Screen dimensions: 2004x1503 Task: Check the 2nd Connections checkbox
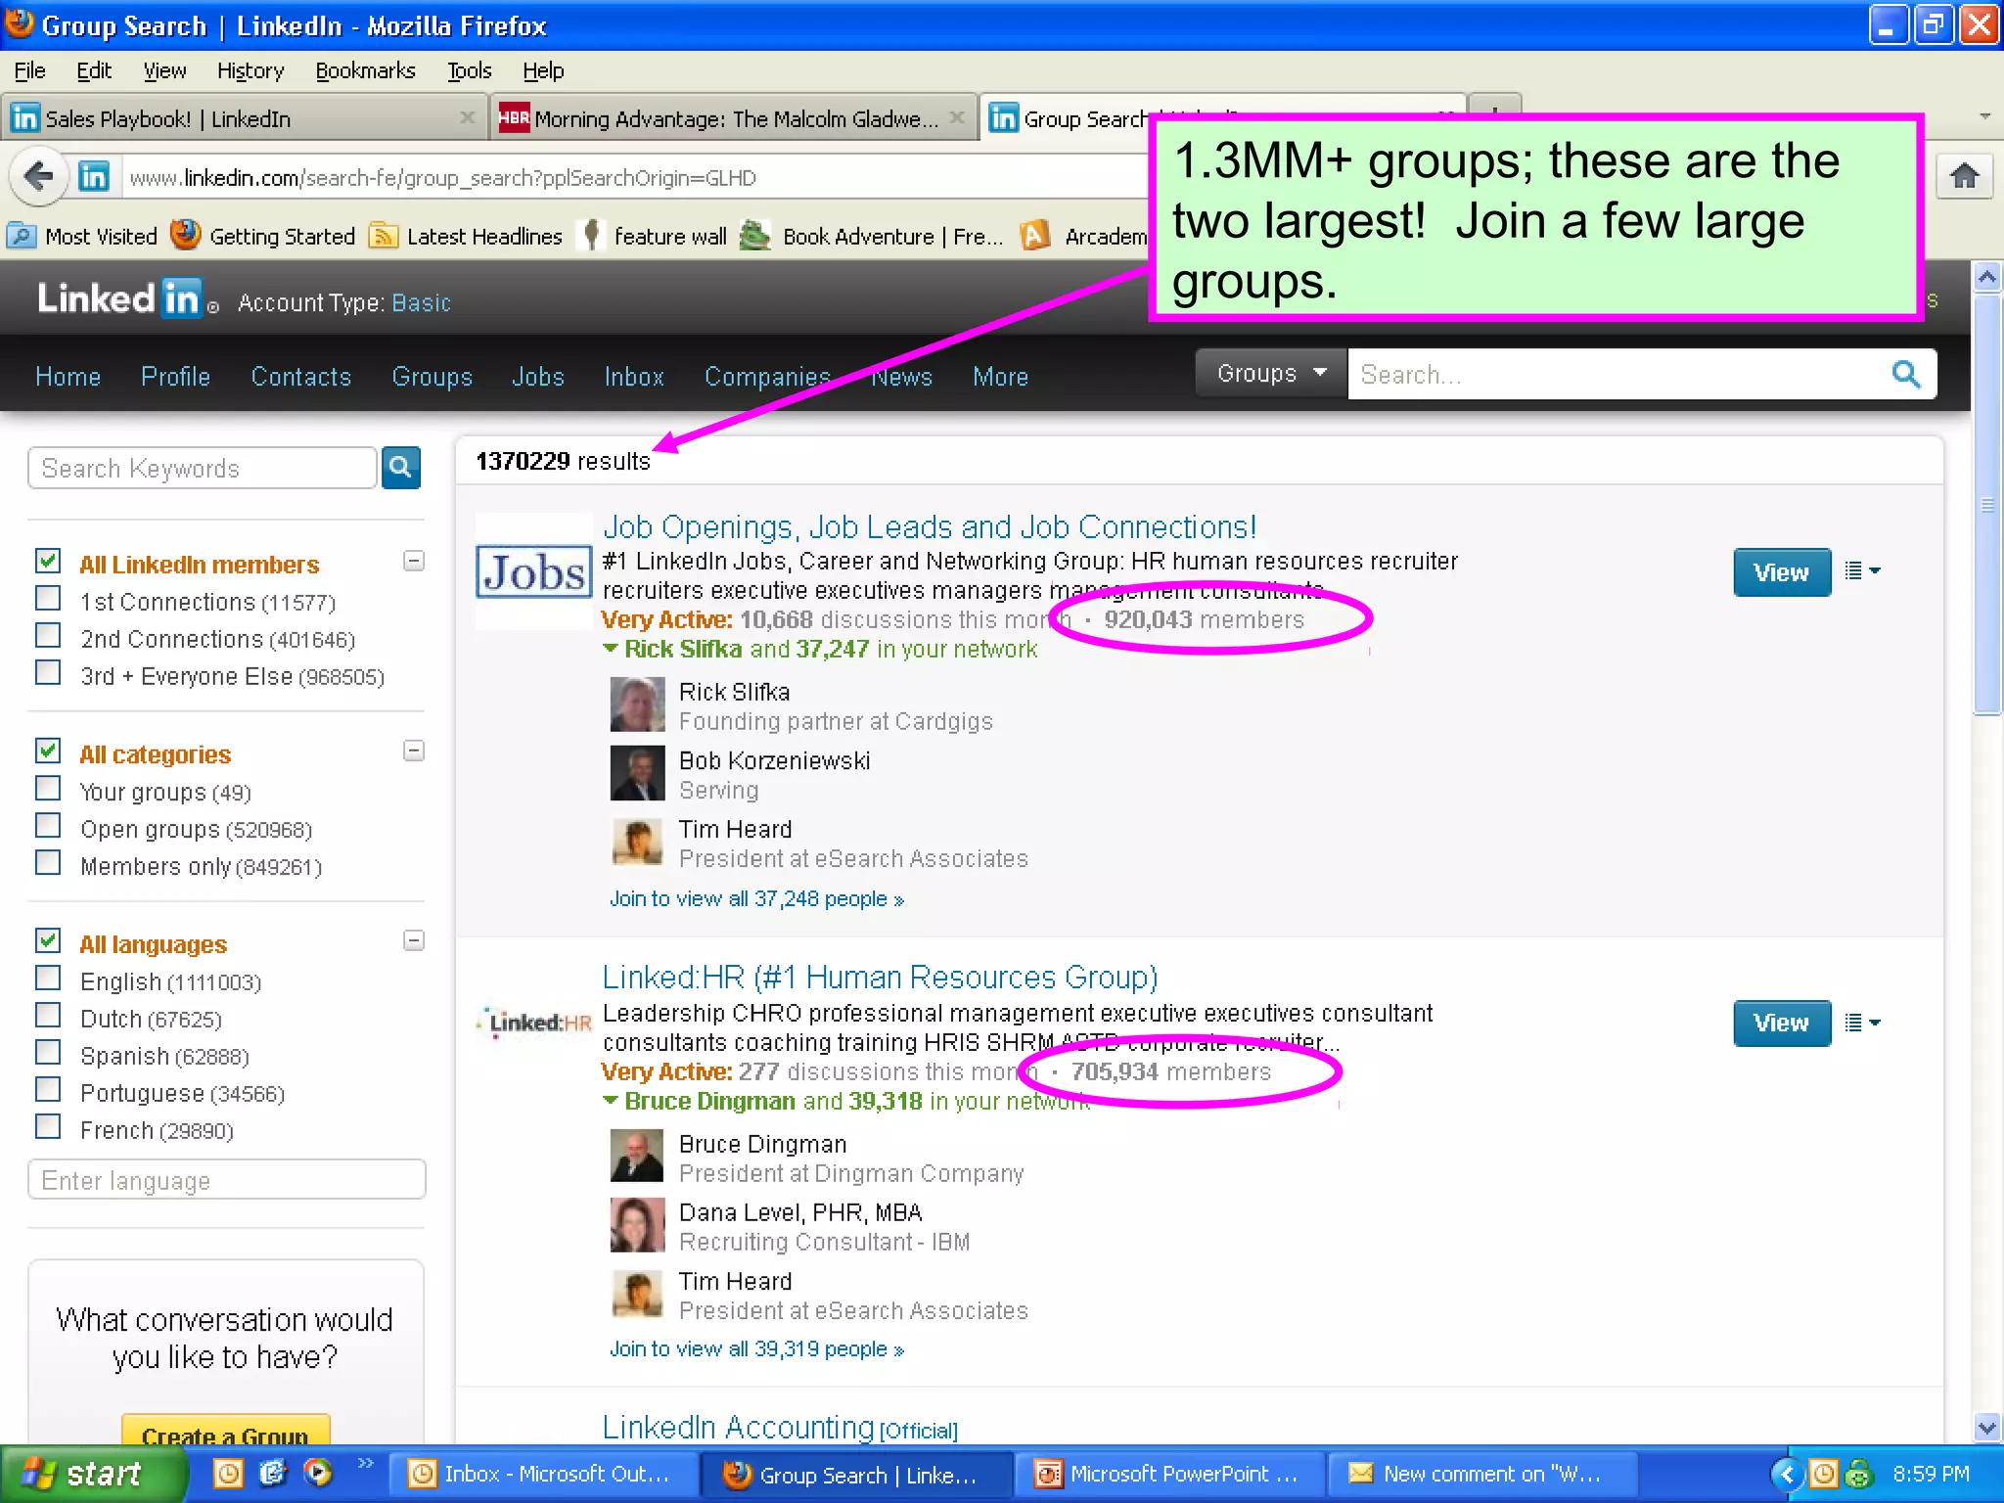click(x=48, y=635)
